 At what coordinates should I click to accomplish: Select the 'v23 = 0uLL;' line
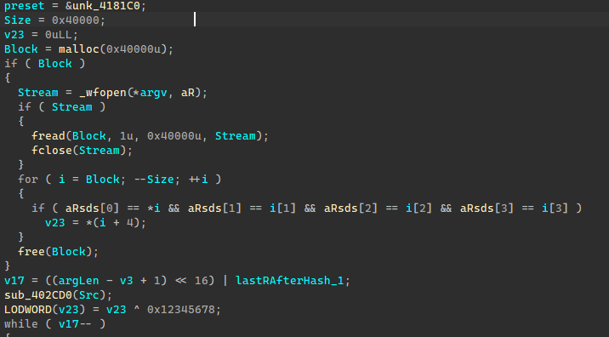(x=41, y=35)
